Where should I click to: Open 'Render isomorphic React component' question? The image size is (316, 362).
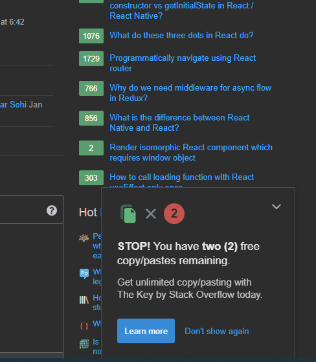191,152
